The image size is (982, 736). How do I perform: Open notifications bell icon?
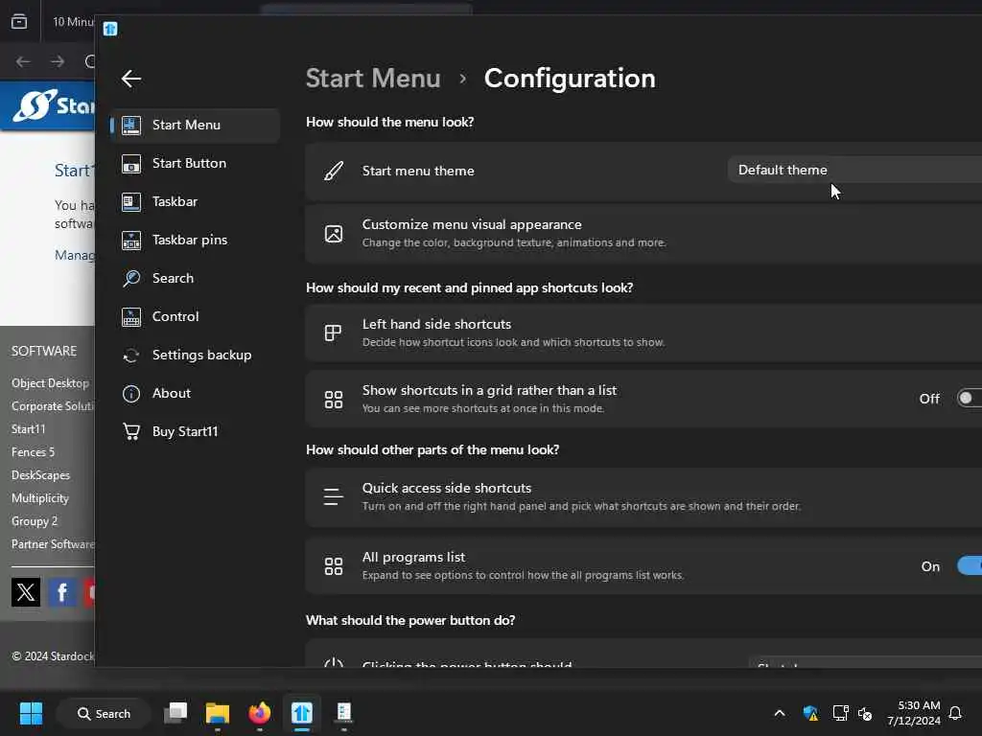pyautogui.click(x=955, y=713)
